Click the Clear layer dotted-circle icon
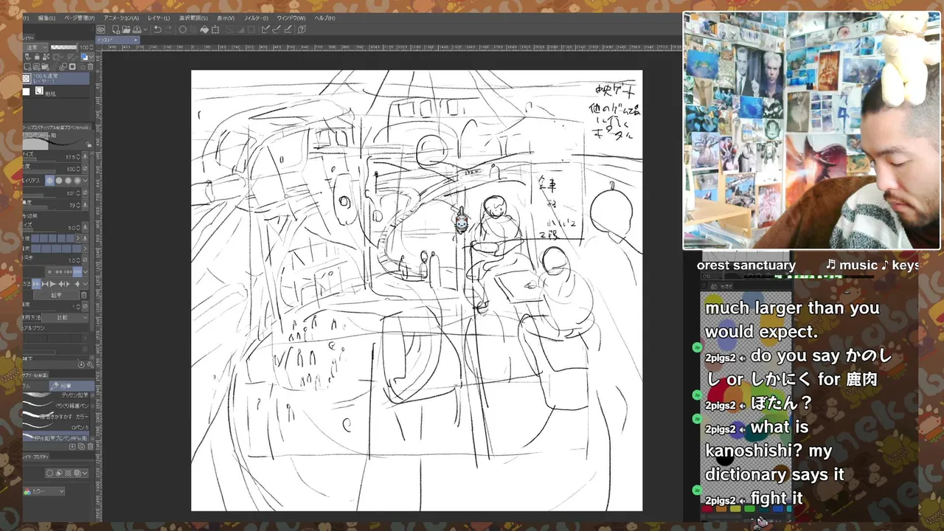This screenshot has height=531, width=944. tap(183, 29)
